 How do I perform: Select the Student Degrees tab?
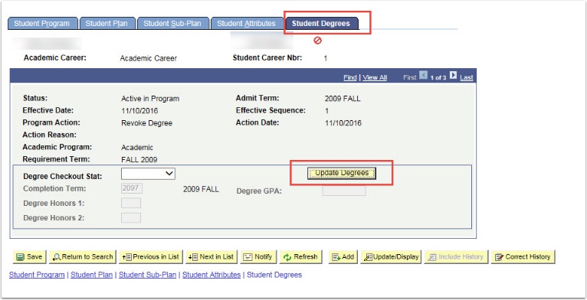(321, 23)
